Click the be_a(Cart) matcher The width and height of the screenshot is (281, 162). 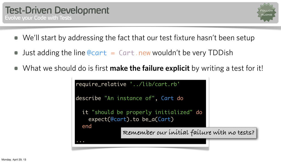(158, 119)
